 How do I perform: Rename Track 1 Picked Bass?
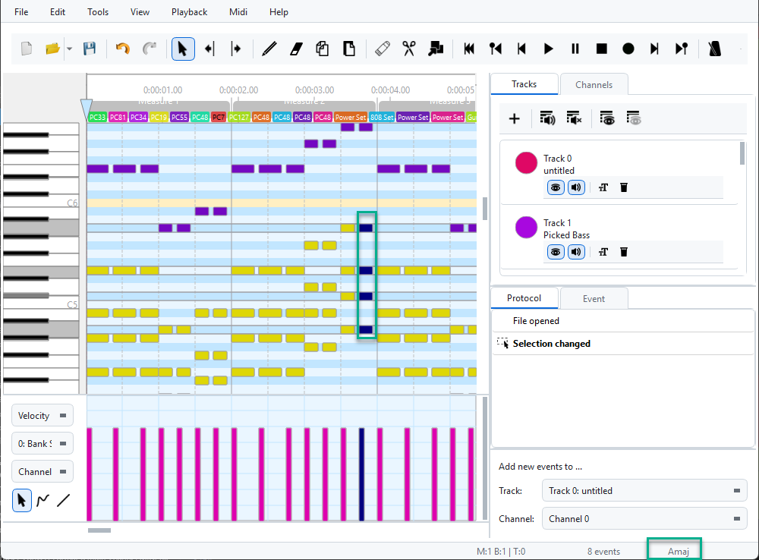pyautogui.click(x=603, y=252)
